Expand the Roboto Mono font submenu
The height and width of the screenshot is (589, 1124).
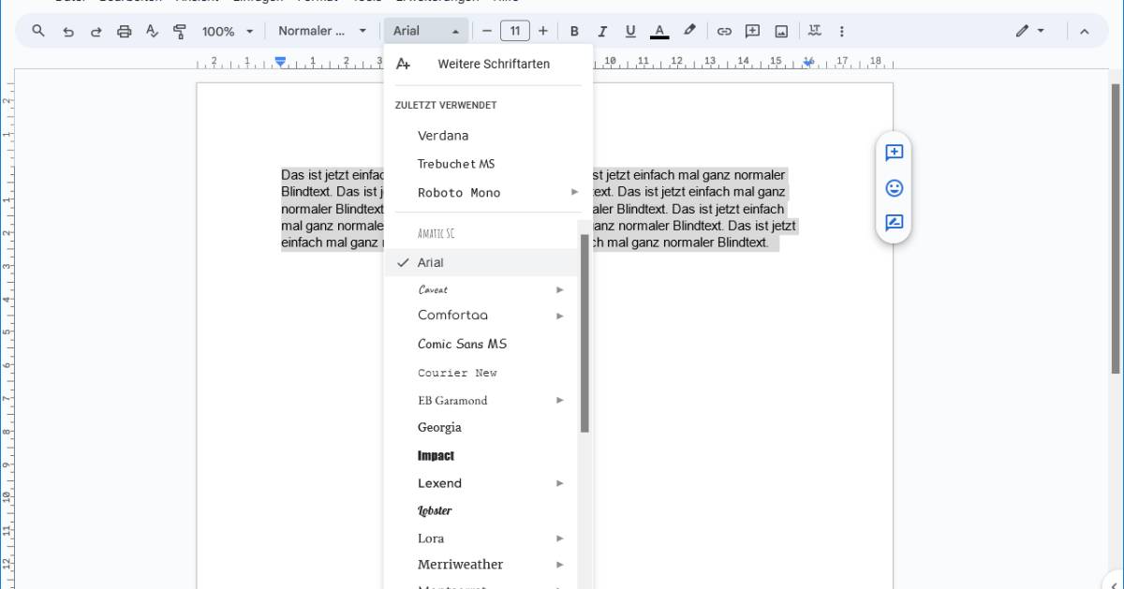560,192
